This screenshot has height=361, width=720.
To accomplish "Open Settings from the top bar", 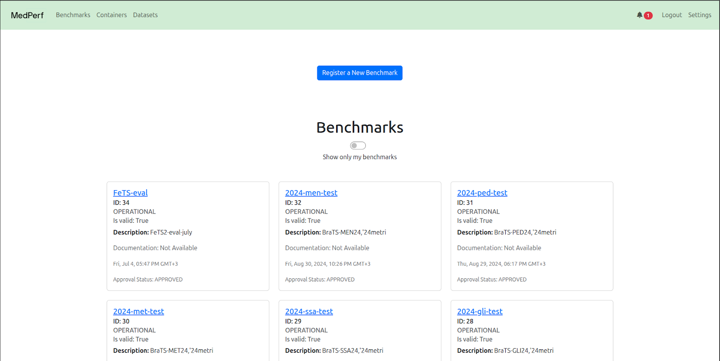I will tap(699, 15).
